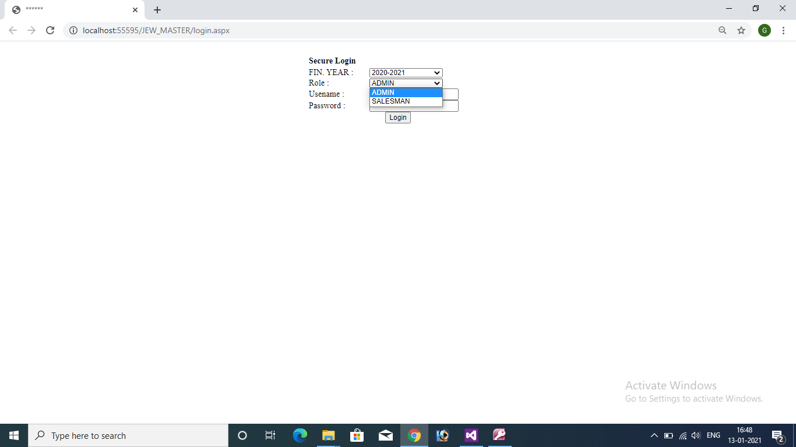Open Windows Start menu
This screenshot has height=447, width=796.
(x=14, y=435)
